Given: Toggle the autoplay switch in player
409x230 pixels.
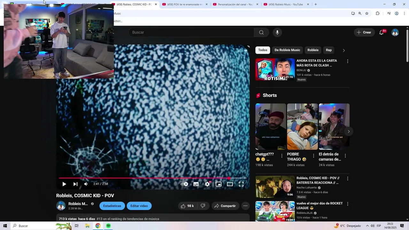Looking at the screenshot, I should point(184,184).
